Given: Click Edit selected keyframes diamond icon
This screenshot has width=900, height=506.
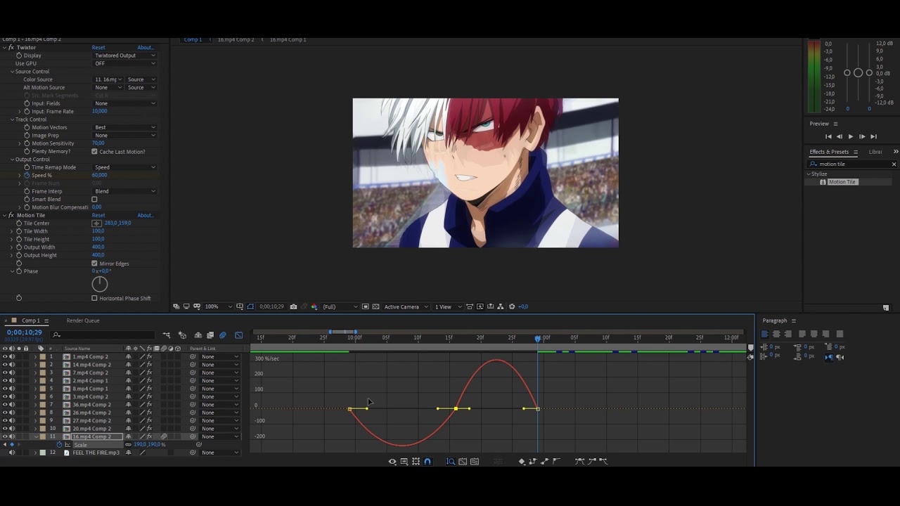Looking at the screenshot, I should (521, 462).
